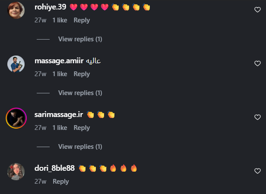Reply to massage.amiir's comment
Screen dimensions: 266x194
pos(82,74)
